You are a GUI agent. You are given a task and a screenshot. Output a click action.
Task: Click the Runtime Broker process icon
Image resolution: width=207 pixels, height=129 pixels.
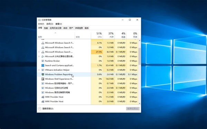pos(43,61)
